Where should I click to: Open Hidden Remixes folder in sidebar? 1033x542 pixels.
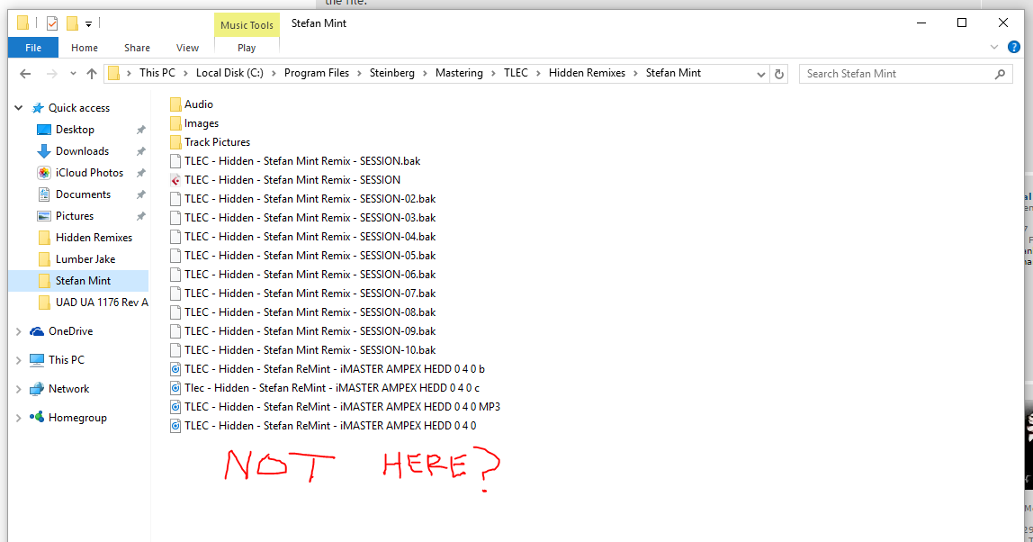(94, 238)
